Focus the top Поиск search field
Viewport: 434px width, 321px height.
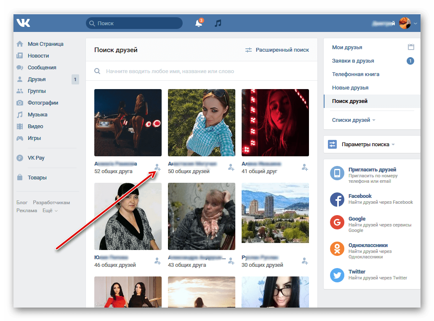[134, 23]
